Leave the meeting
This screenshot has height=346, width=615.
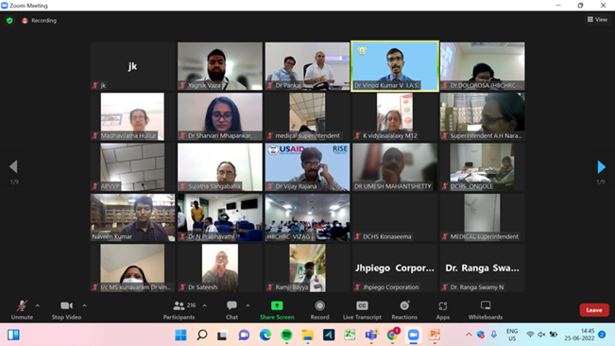click(594, 310)
